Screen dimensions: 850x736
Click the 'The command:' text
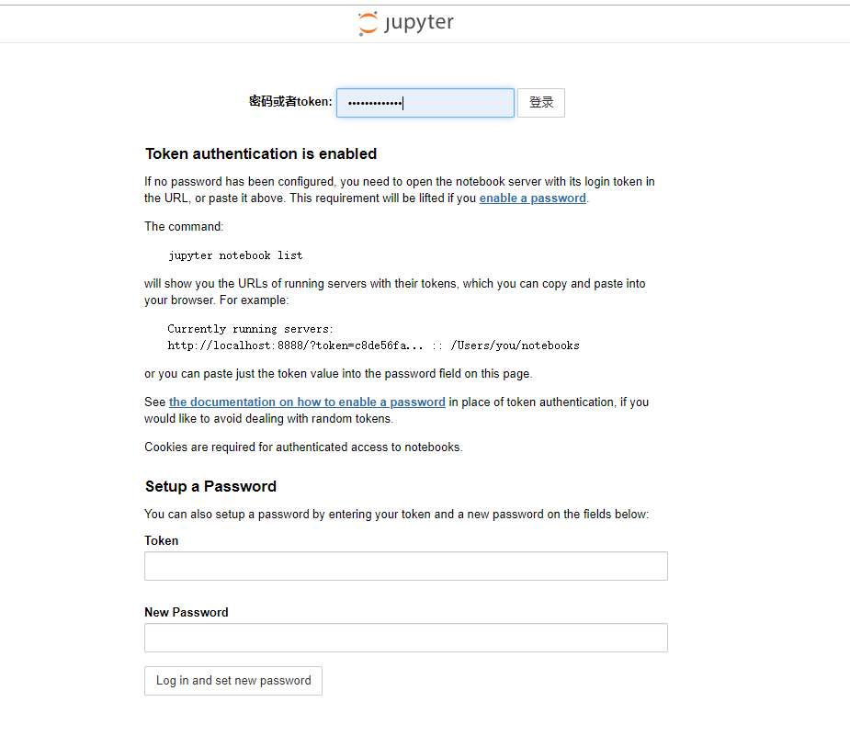184,227
